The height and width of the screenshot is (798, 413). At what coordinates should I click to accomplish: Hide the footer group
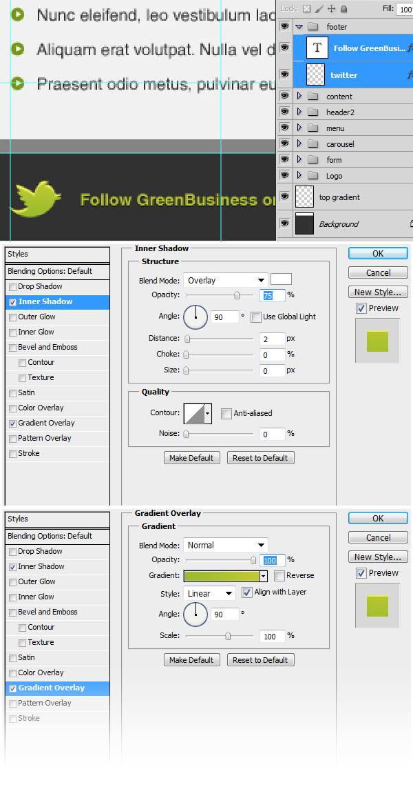point(284,26)
